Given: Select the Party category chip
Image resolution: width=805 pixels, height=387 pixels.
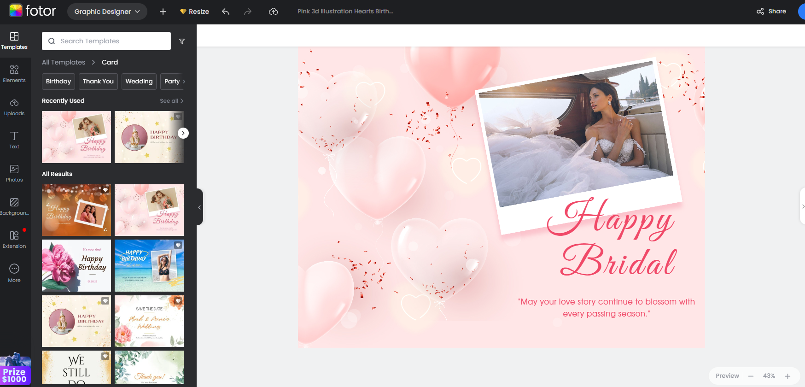Looking at the screenshot, I should pos(171,82).
